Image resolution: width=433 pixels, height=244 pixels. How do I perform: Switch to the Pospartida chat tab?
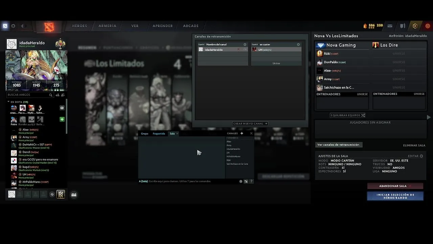coord(159,134)
